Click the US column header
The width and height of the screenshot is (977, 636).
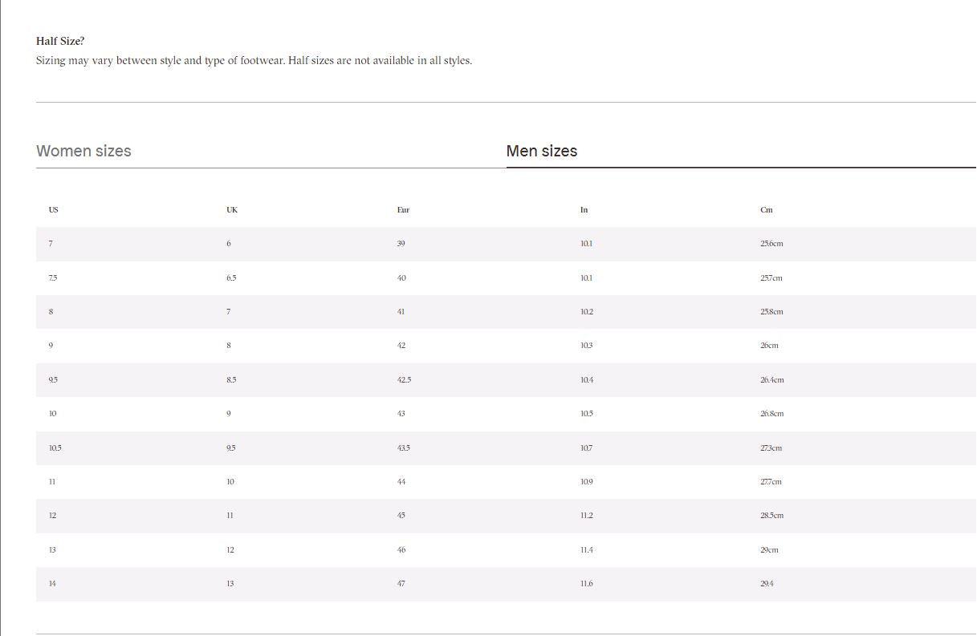(53, 210)
